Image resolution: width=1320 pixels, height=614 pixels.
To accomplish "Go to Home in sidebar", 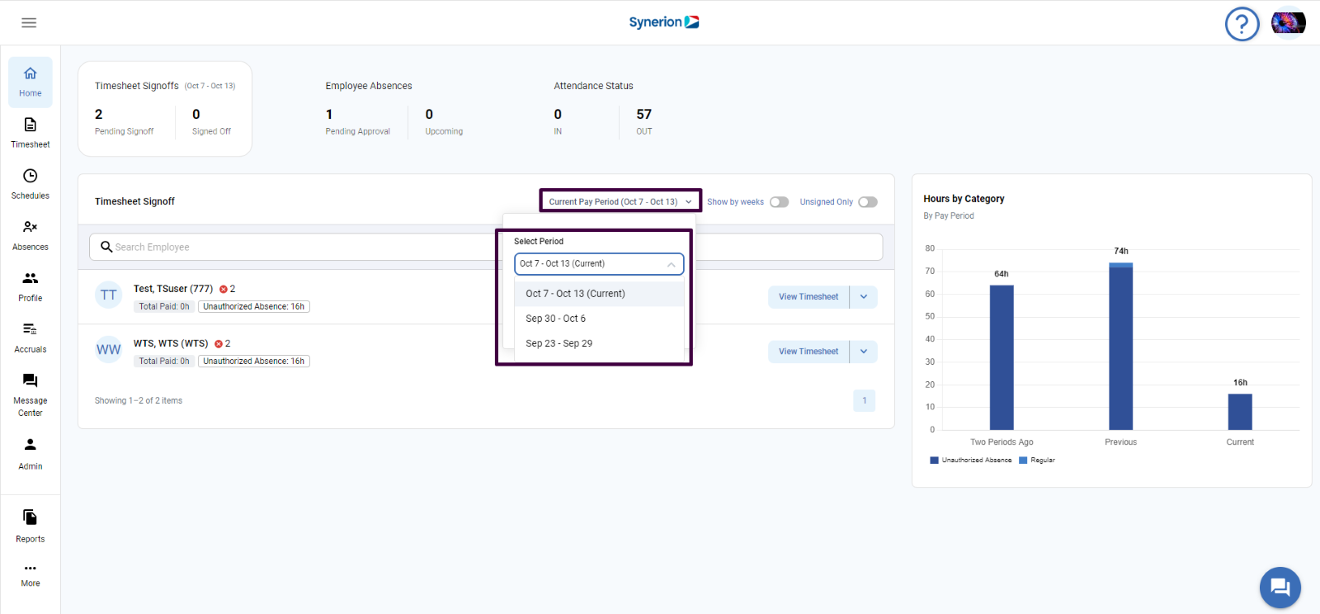I will pyautogui.click(x=31, y=83).
